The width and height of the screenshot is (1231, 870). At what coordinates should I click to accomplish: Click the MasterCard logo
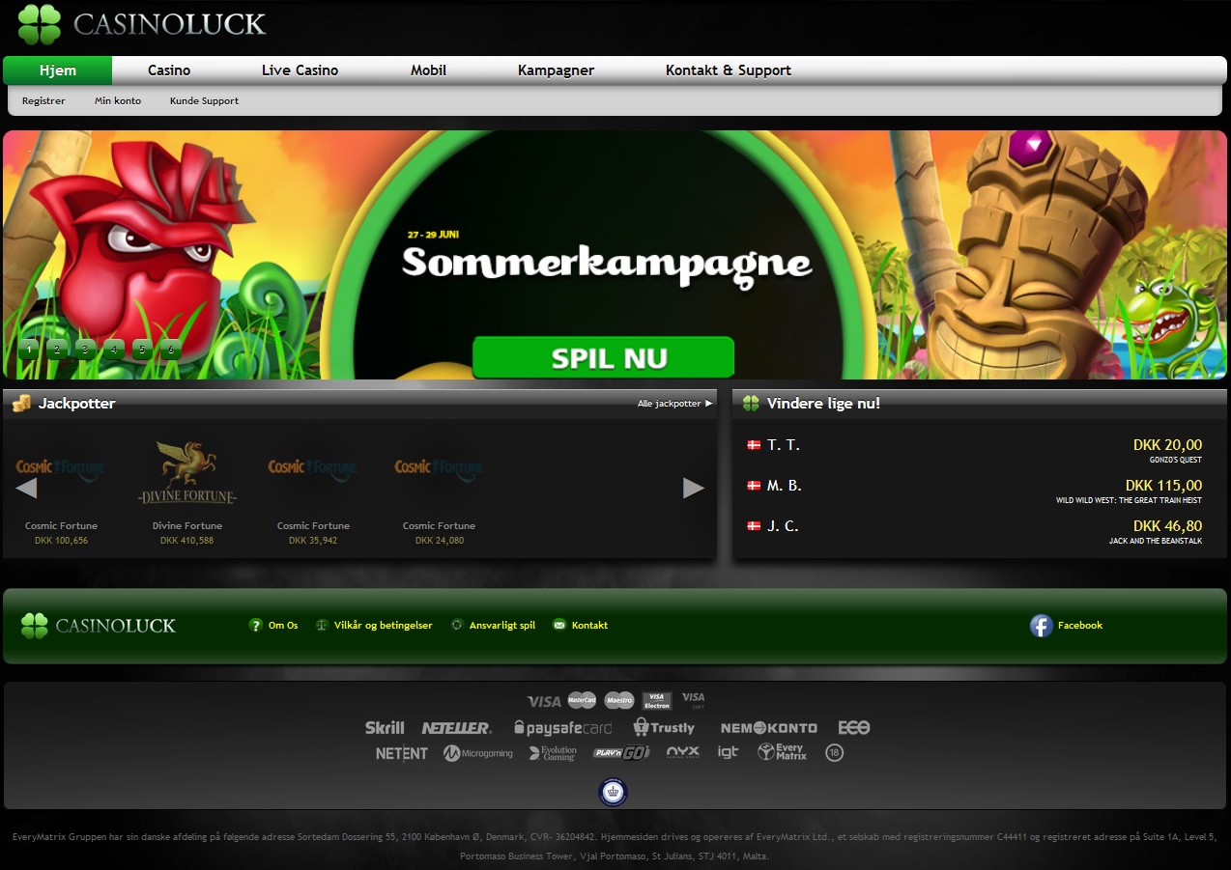coord(582,700)
